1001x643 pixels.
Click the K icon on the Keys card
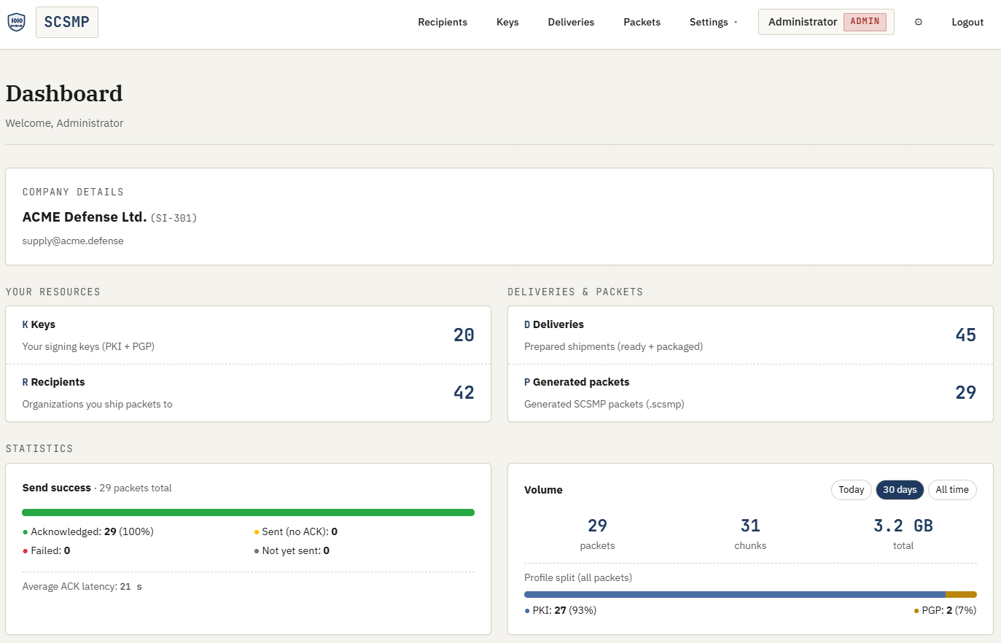coord(26,324)
